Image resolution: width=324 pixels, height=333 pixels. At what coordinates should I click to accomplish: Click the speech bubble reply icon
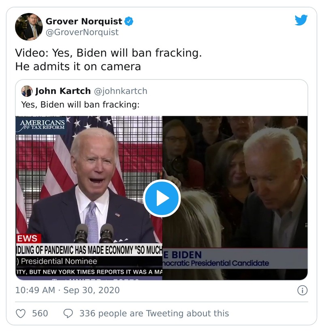[x=68, y=314]
